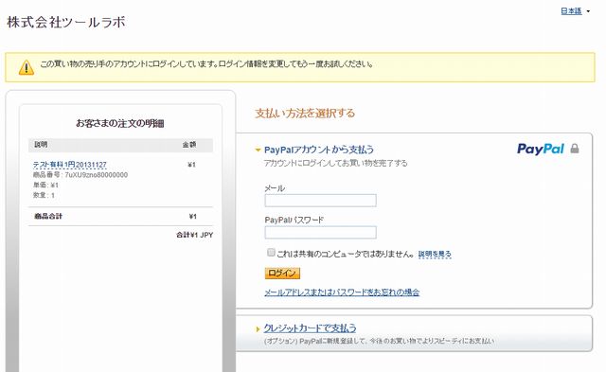Click the 商品番号 7uXU9zno80000000 text
This screenshot has height=372, width=606.
tap(80, 175)
